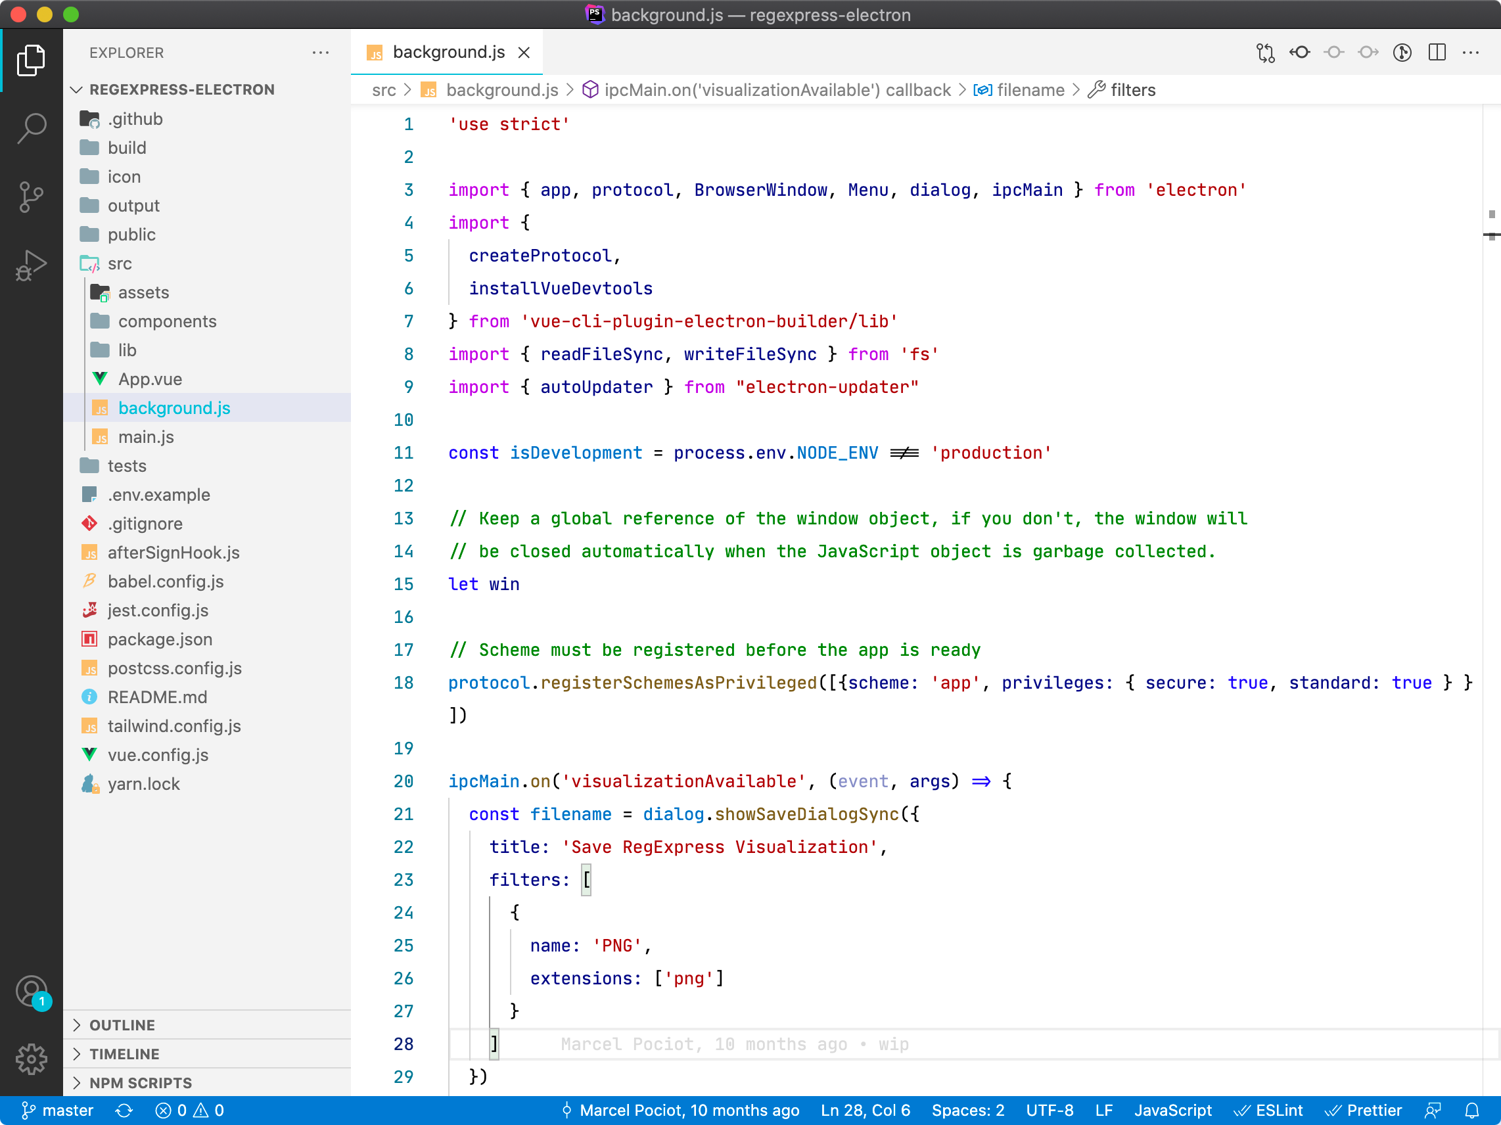This screenshot has width=1501, height=1125.
Task: Click the ESLint status item
Action: click(1268, 1110)
